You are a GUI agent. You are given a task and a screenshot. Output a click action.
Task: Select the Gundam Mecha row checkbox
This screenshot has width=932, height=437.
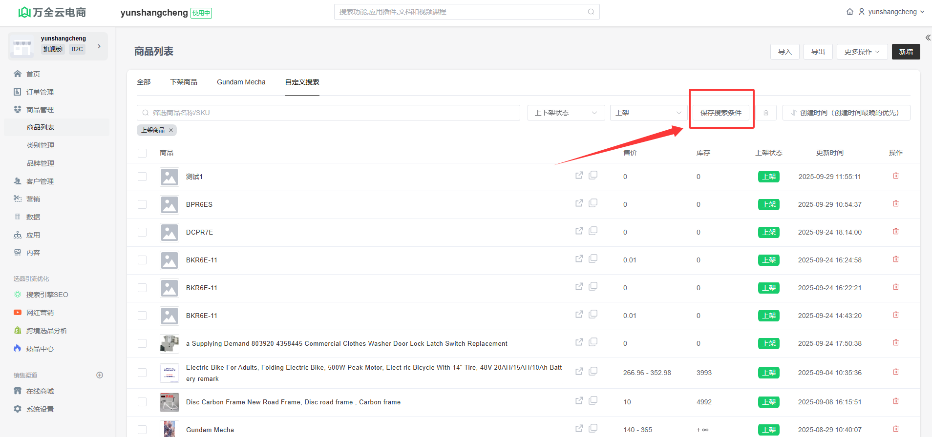click(142, 430)
